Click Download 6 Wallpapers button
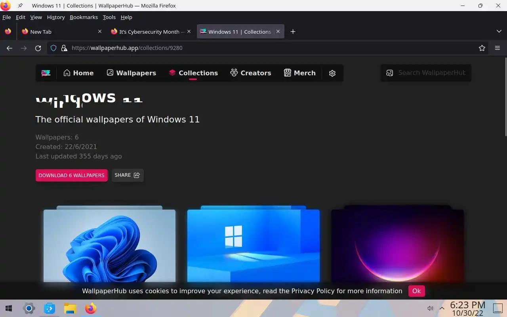 coord(72,175)
